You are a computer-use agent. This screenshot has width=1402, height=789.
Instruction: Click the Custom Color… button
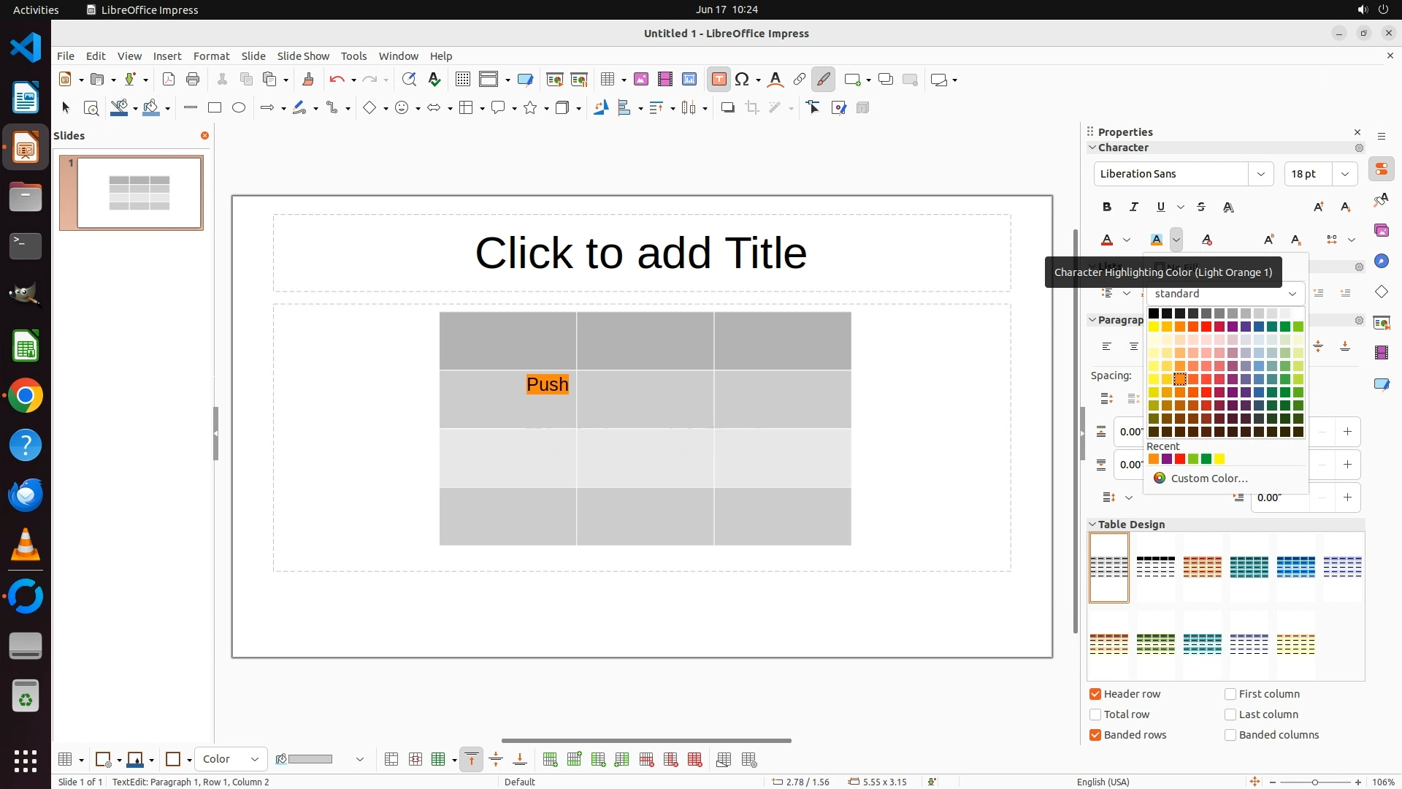pyautogui.click(x=1208, y=479)
